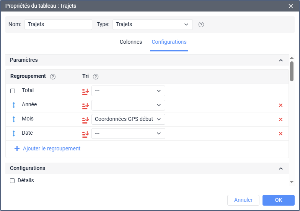Click Ajouter le regroupement link
This screenshot has height=211, width=300.
point(51,148)
